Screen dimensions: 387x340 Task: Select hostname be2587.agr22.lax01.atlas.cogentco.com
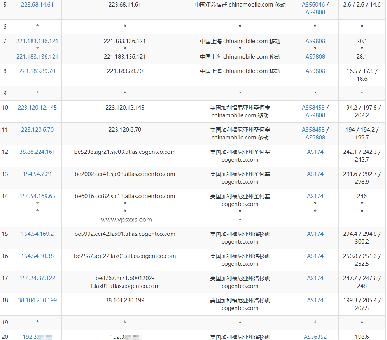[x=125, y=256]
